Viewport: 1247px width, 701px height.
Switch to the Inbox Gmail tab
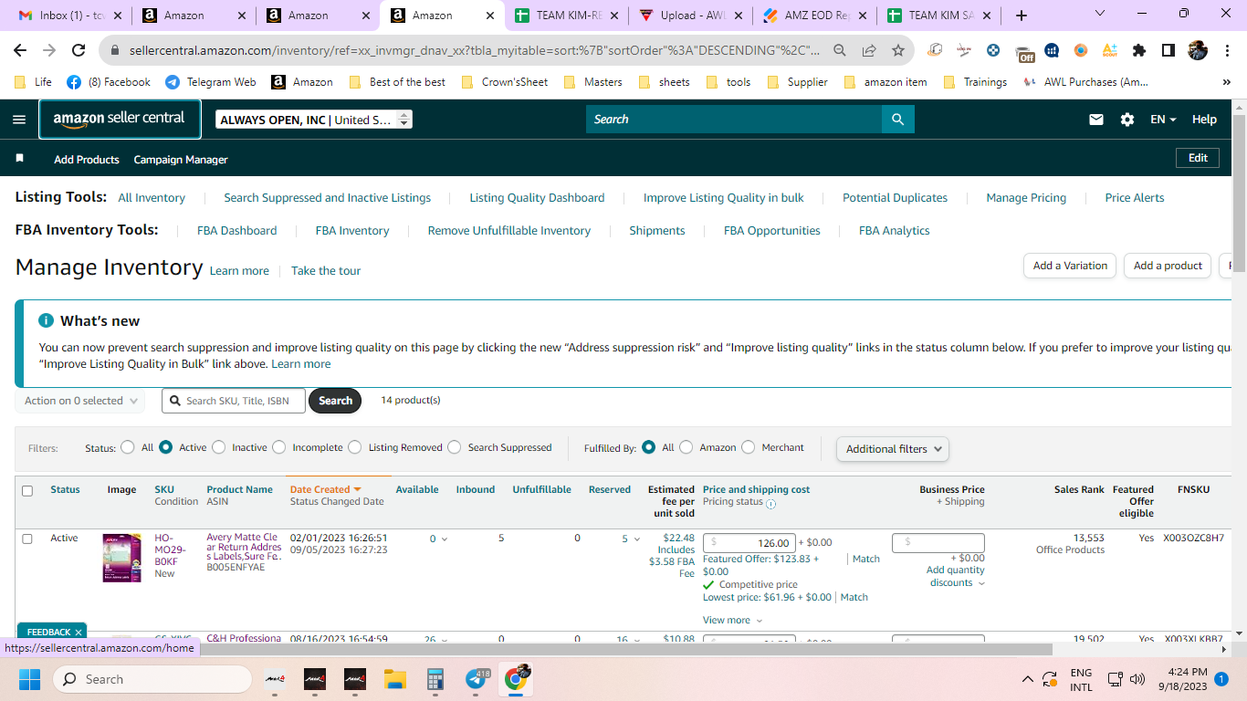pyautogui.click(x=70, y=16)
